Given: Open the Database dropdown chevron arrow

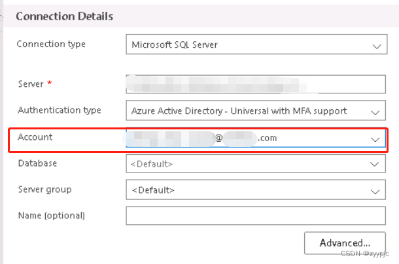Looking at the screenshot, I should [376, 164].
